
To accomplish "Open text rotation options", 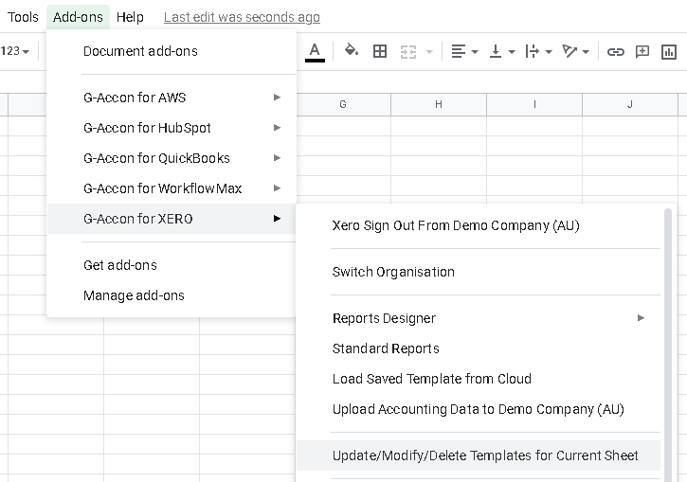I will coord(569,51).
